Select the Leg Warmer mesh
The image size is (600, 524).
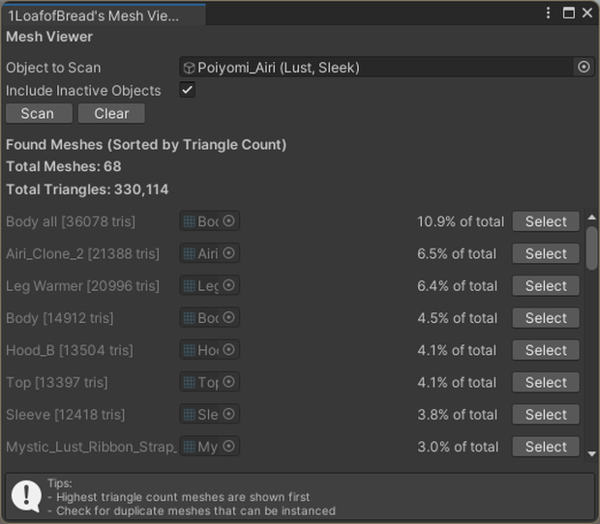click(x=546, y=285)
